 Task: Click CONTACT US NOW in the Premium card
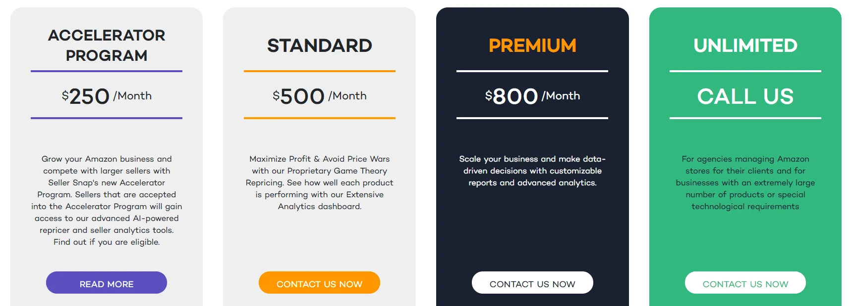point(532,283)
